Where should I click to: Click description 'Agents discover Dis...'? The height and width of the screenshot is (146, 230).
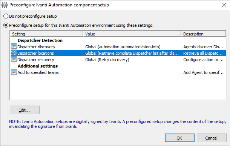[x=203, y=47]
